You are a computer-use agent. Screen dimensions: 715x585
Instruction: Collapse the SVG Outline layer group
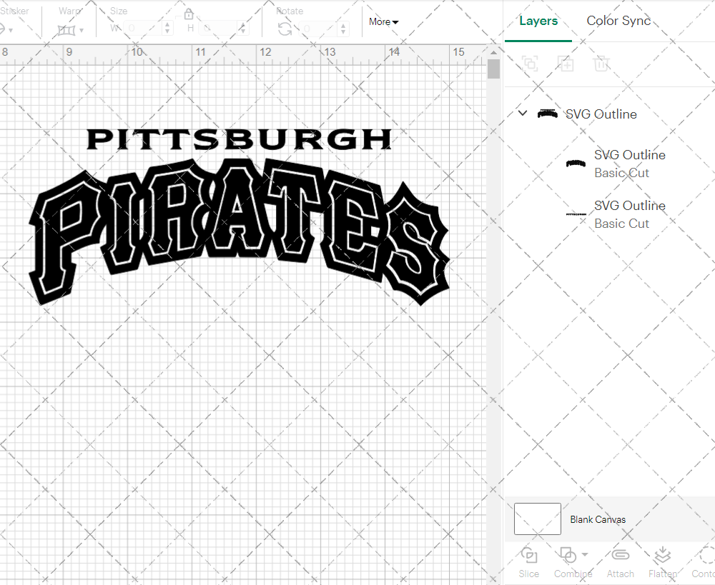coord(522,113)
